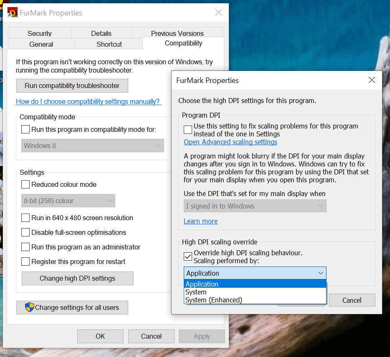Open the Details tab
The height and width of the screenshot is (357, 390).
tap(101, 33)
